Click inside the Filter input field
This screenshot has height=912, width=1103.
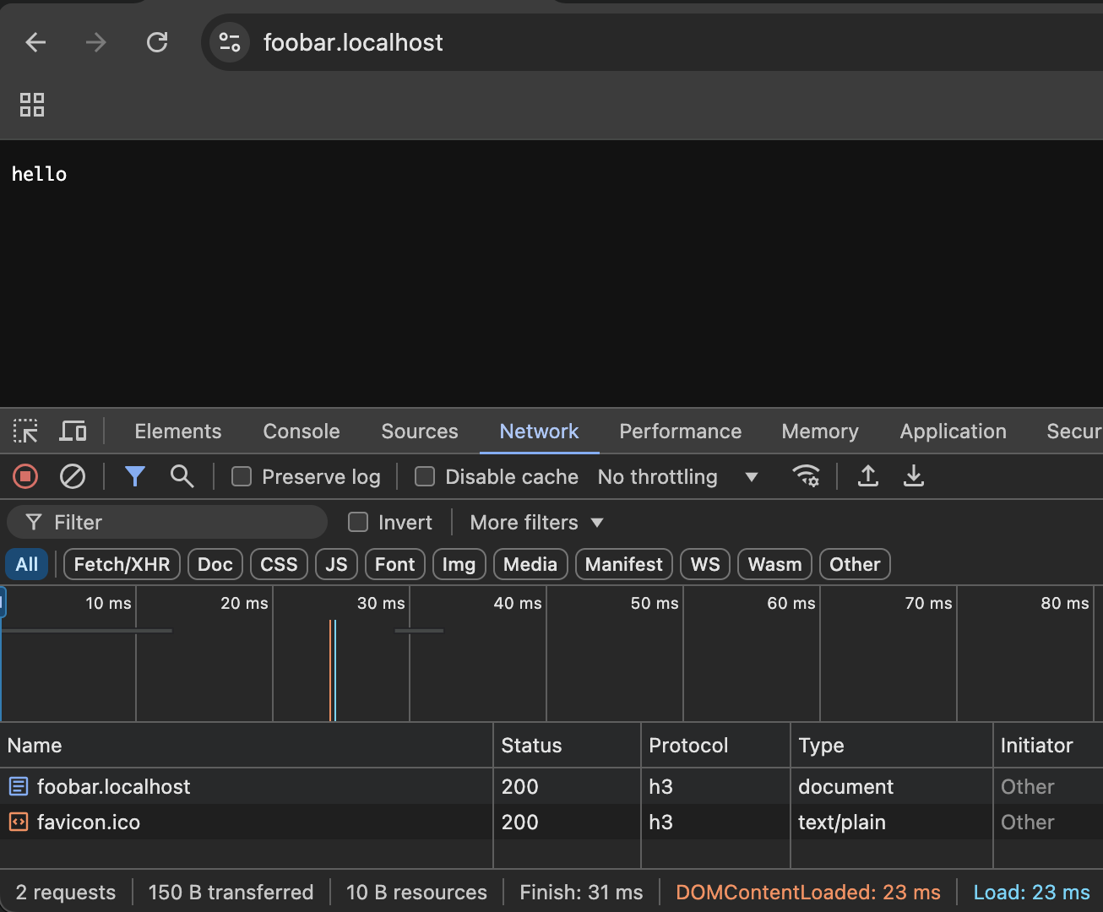pos(167,523)
